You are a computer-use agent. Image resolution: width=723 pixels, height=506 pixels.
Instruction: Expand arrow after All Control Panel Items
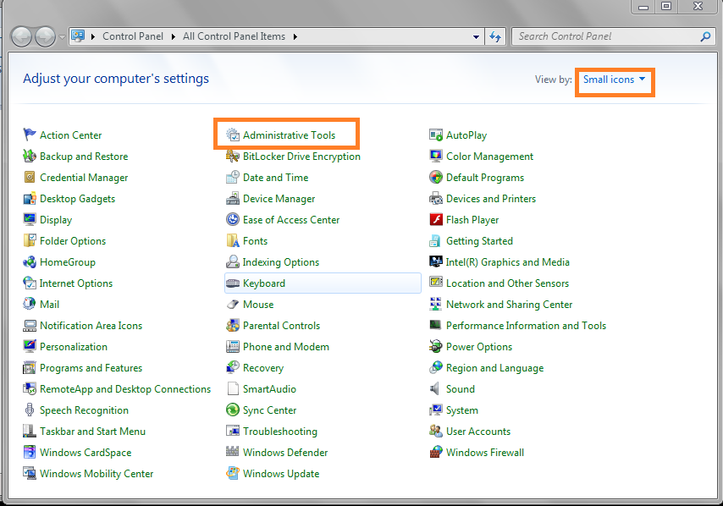(x=295, y=36)
